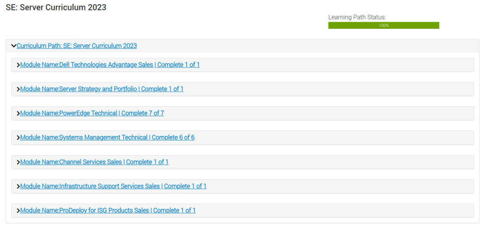Select the Server Strategy and Portfolio link
Image resolution: width=484 pixels, height=227 pixels.
pos(102,89)
